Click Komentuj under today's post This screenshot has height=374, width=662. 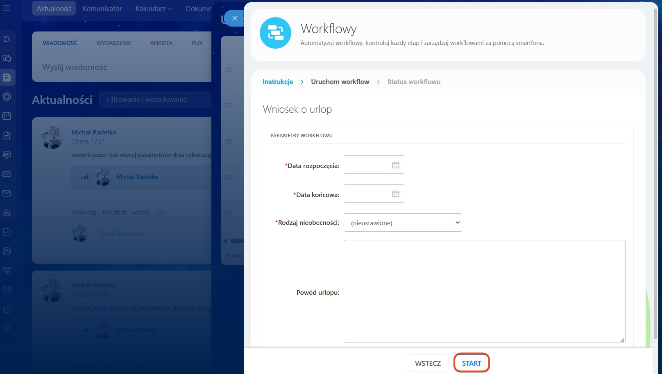[84, 213]
